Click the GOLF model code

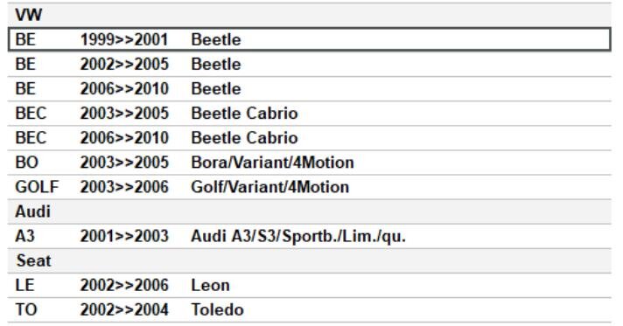click(37, 187)
